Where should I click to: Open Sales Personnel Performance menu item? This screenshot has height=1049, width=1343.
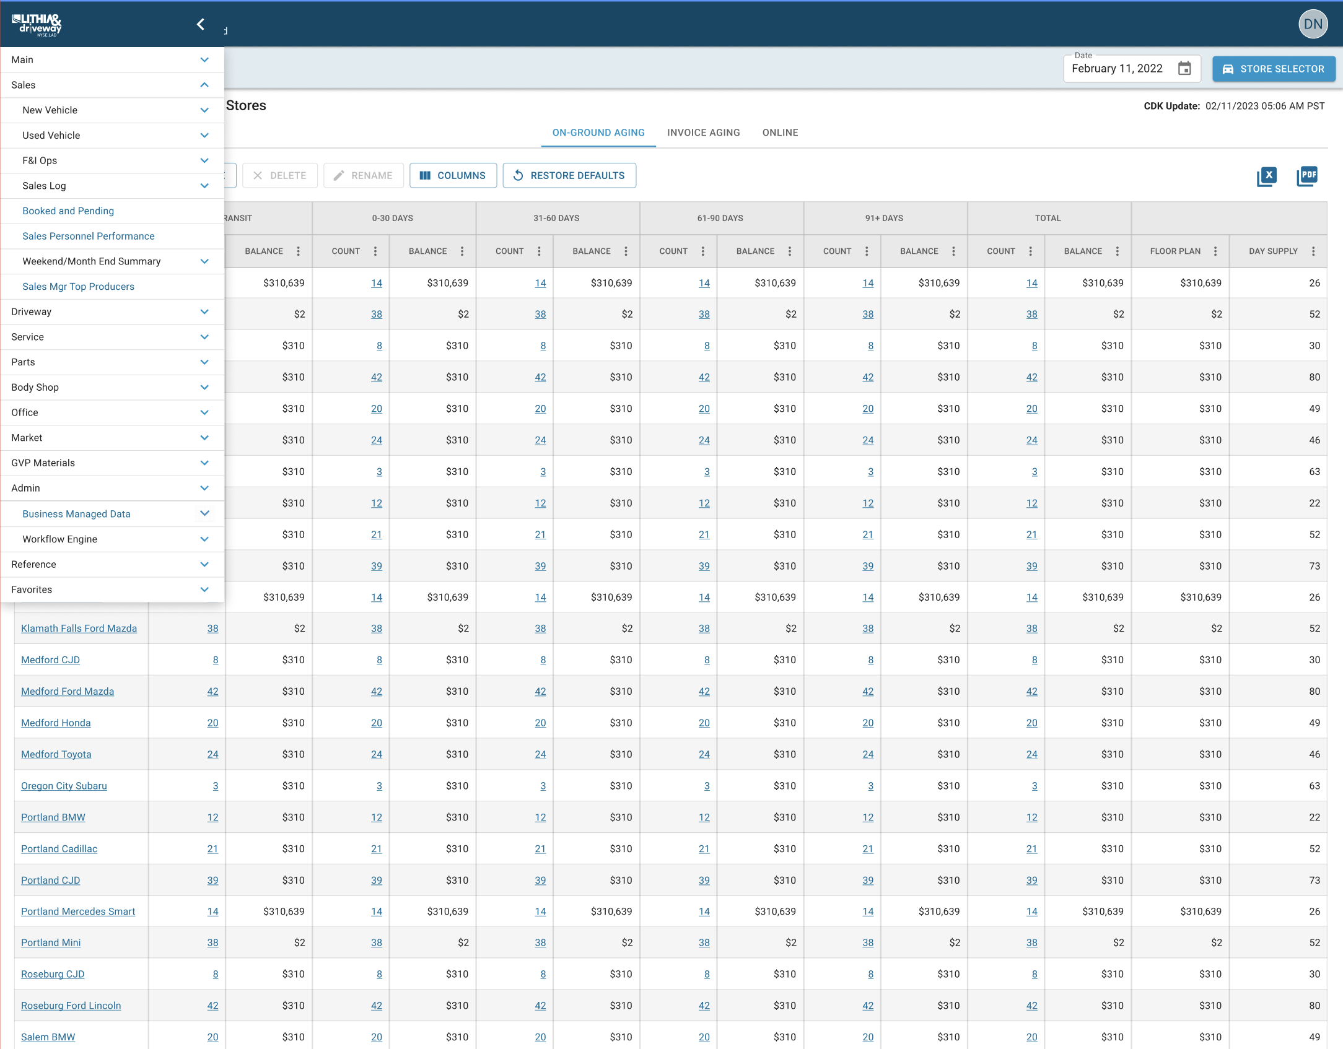tap(89, 236)
